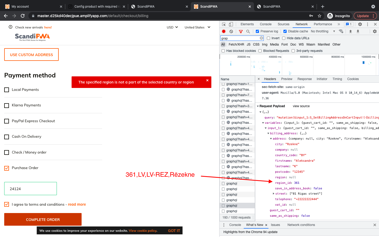The width and height of the screenshot is (379, 237).
Task: Toggle the network filter funnel icon
Action: 241,31
